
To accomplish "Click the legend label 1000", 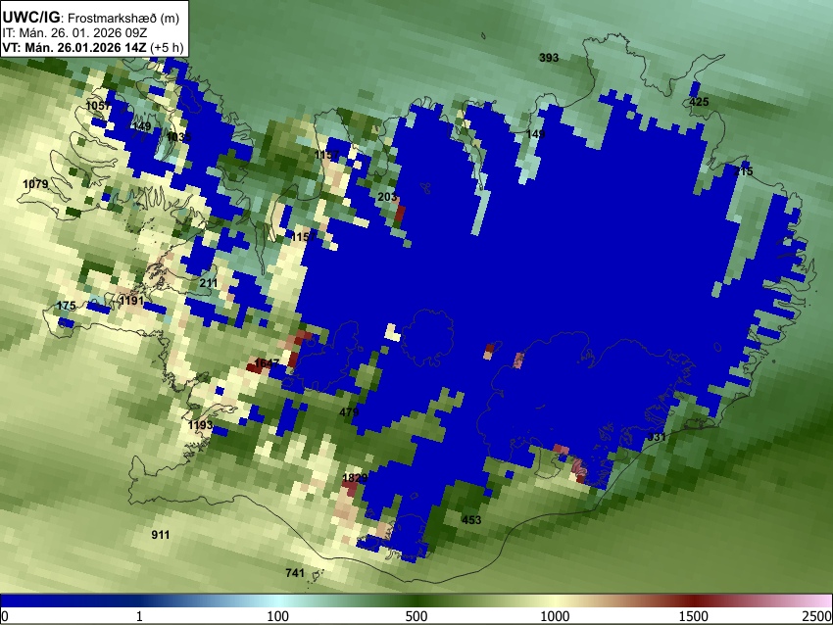I will 555,616.
